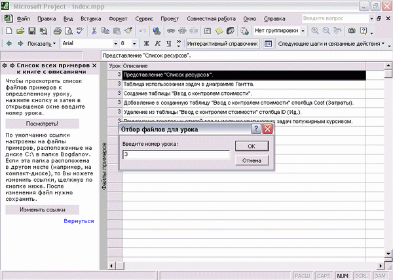Open the Показать dropdown
Image resolution: width=393 pixels, height=280 pixels.
42,44
